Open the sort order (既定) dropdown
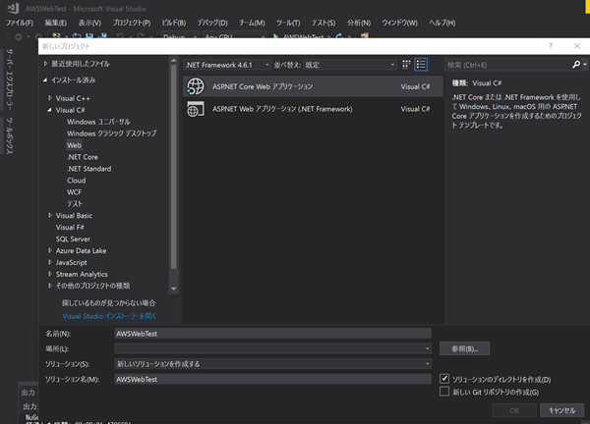Image resolution: width=590 pixels, height=424 pixels. click(x=349, y=65)
